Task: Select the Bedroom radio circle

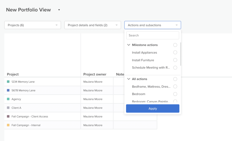Action: 175,94
